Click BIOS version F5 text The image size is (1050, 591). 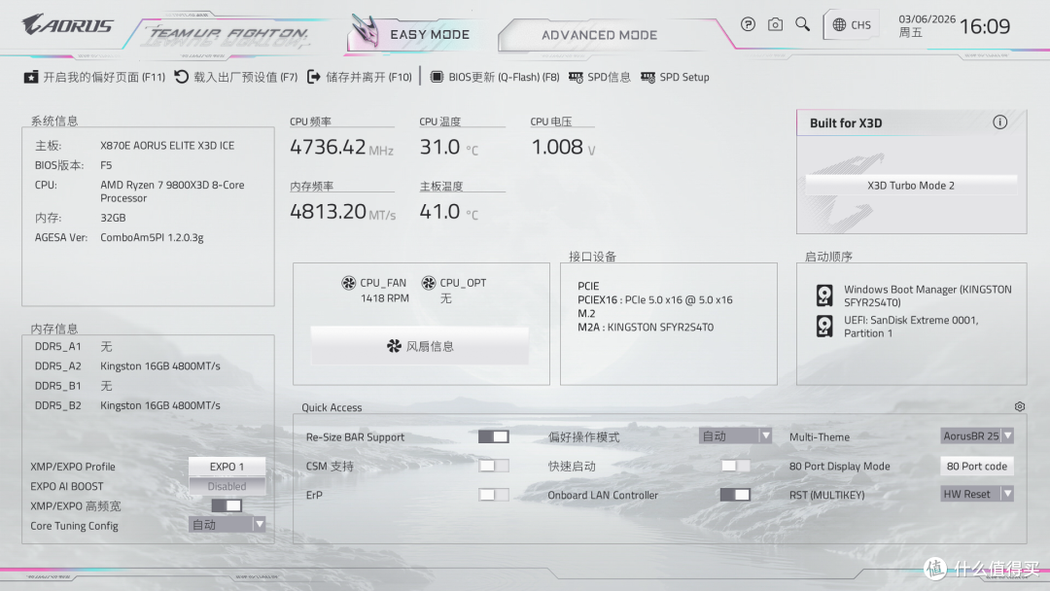106,165
